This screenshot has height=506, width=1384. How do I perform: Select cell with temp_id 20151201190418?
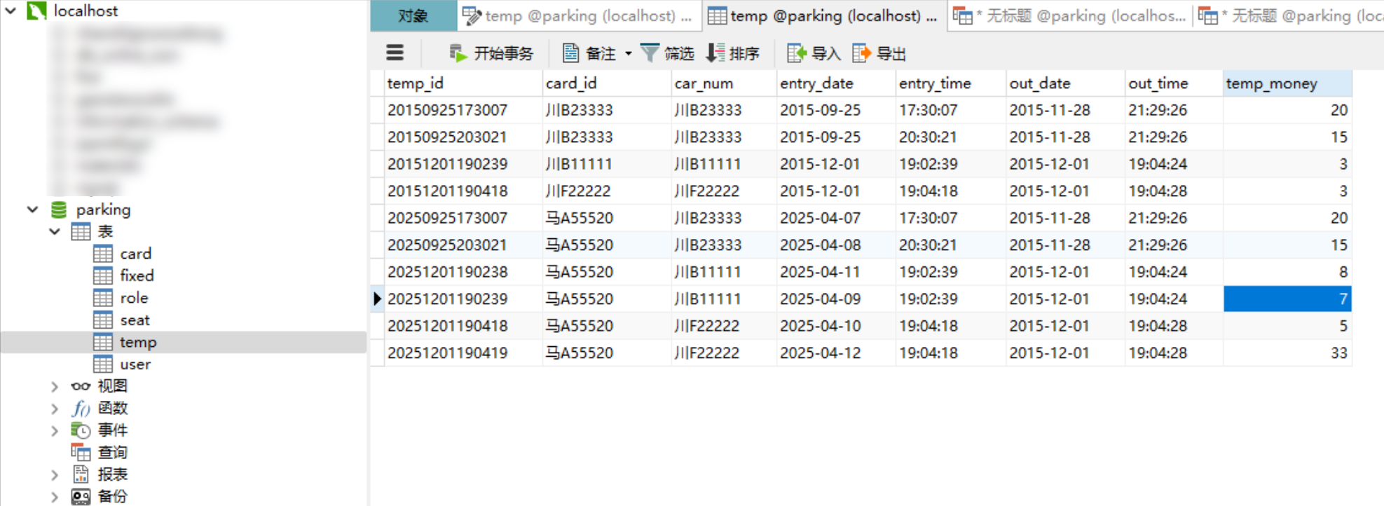coord(463,191)
